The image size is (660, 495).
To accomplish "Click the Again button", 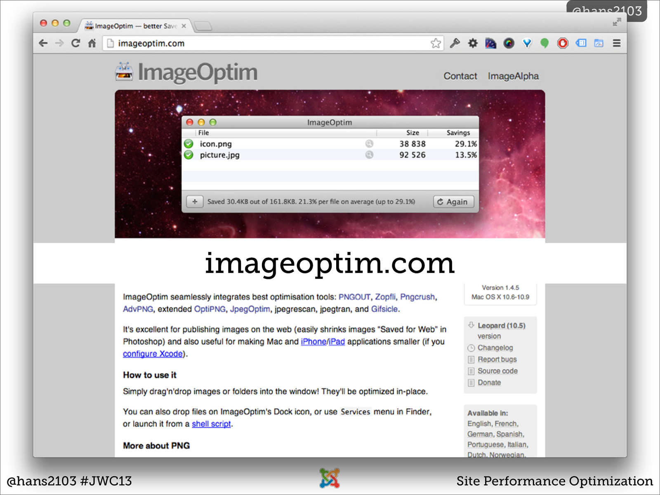I will coord(453,202).
